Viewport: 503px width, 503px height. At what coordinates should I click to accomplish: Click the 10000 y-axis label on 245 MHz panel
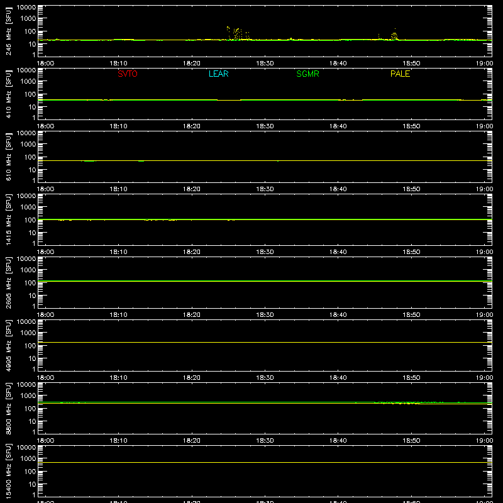(26, 8)
